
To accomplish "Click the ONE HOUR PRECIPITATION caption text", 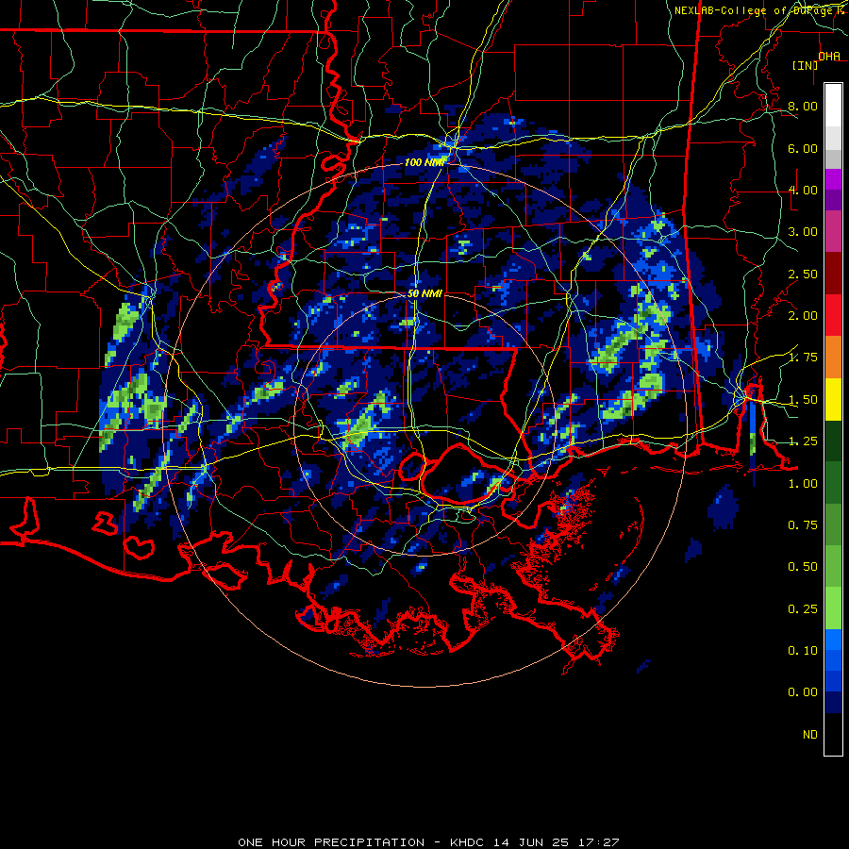I will click(331, 842).
